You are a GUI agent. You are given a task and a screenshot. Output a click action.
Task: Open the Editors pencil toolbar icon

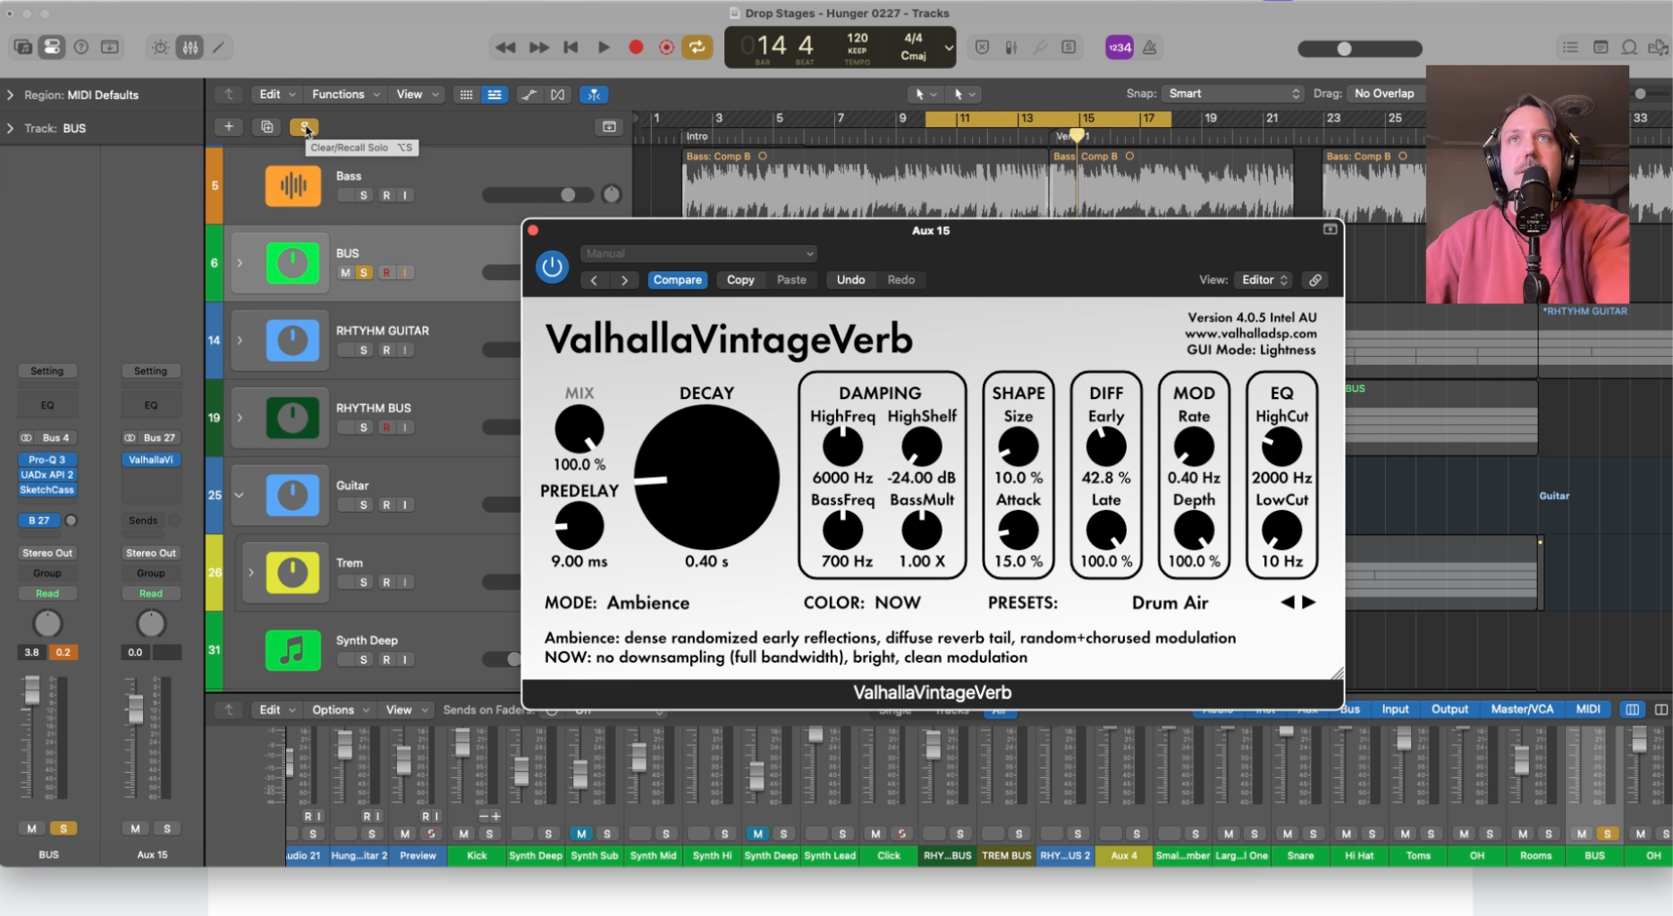(x=218, y=47)
